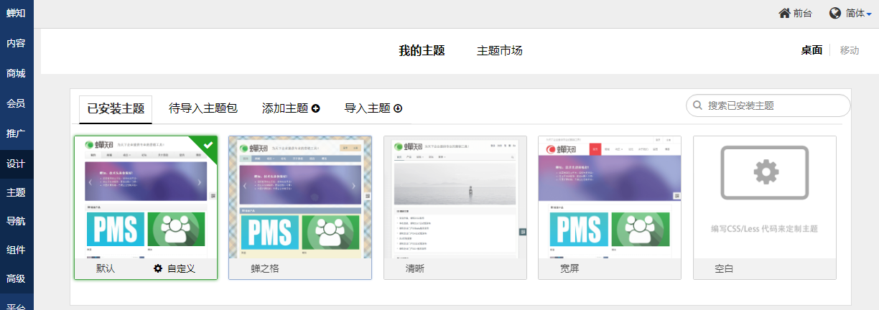Click the plus icon beside 添加主题

coord(315,108)
